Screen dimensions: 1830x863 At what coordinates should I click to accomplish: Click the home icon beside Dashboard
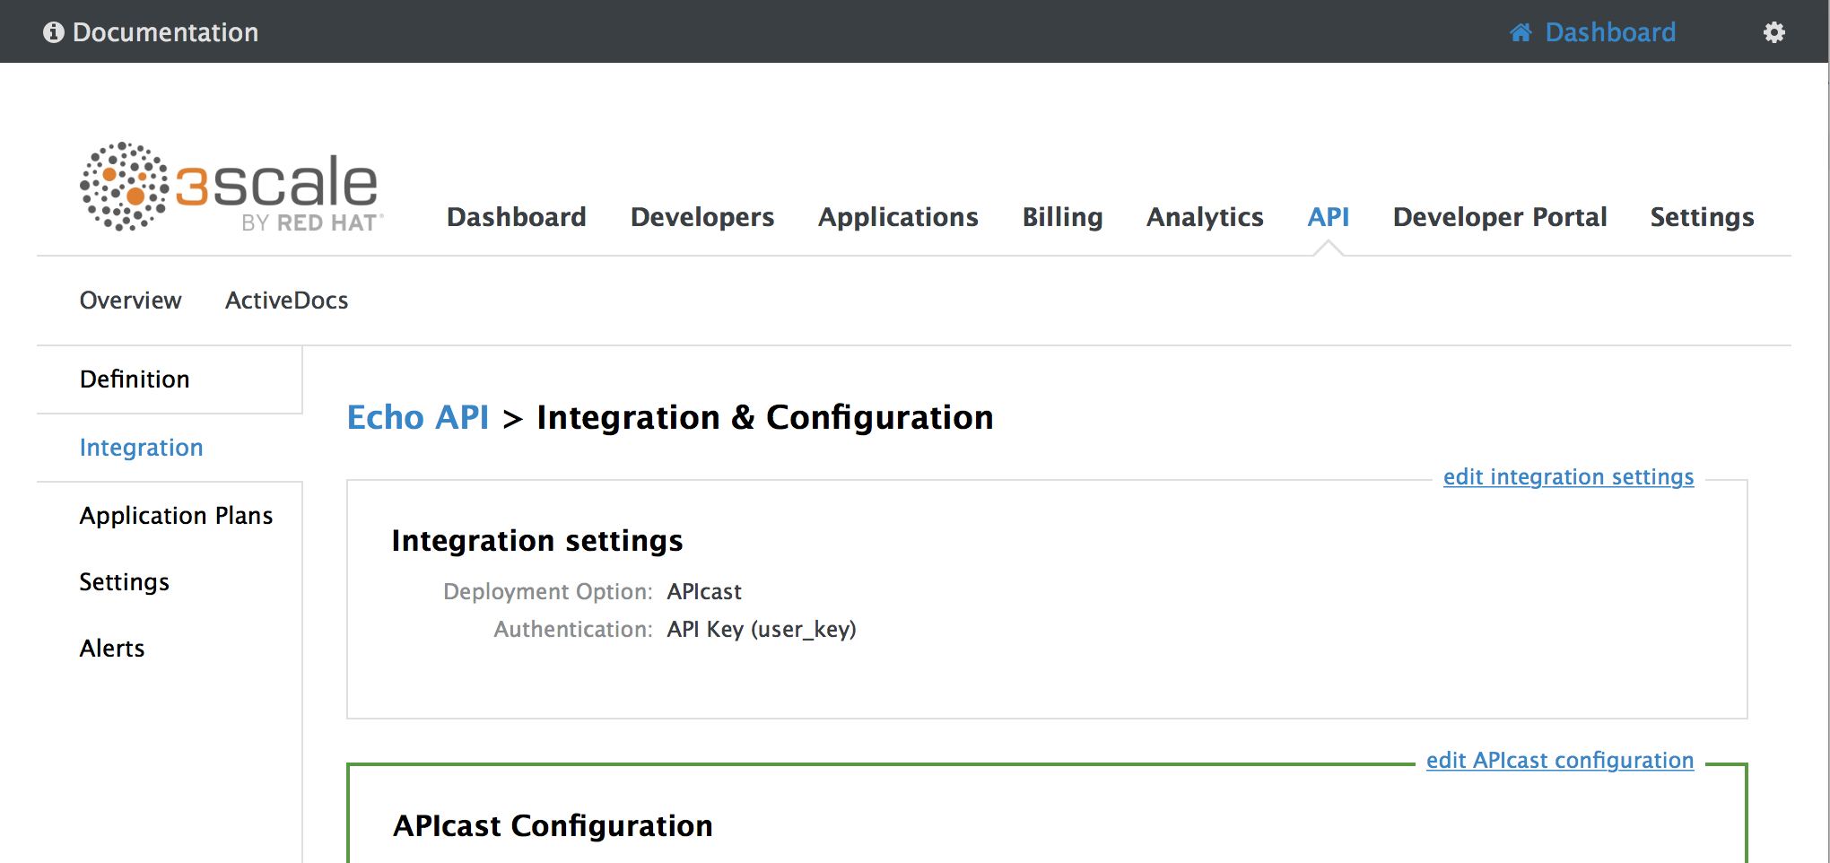pos(1521,32)
